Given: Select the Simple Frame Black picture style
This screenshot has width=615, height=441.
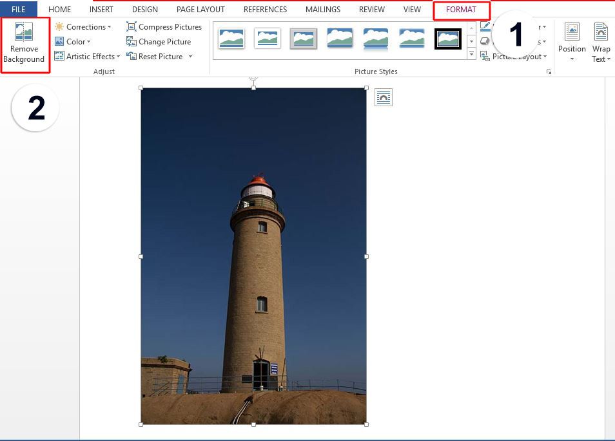Looking at the screenshot, I should click(x=447, y=39).
